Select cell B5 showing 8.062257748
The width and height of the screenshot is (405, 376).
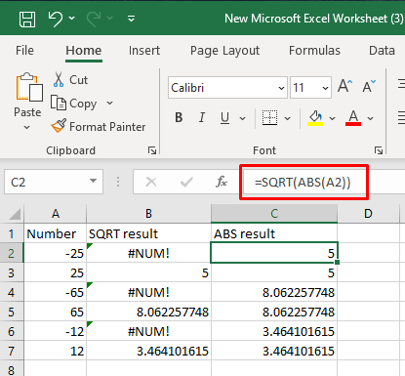point(148,312)
